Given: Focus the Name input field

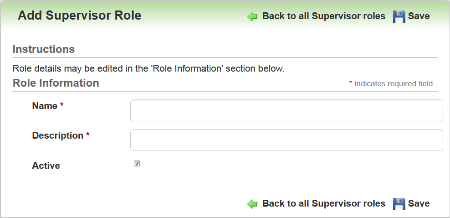Looking at the screenshot, I should tap(286, 110).
